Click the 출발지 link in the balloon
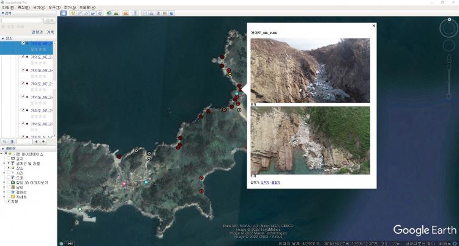This screenshot has width=459, height=246. coord(276,183)
